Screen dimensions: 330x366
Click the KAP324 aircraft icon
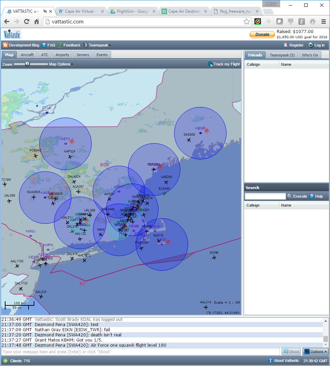point(70,157)
